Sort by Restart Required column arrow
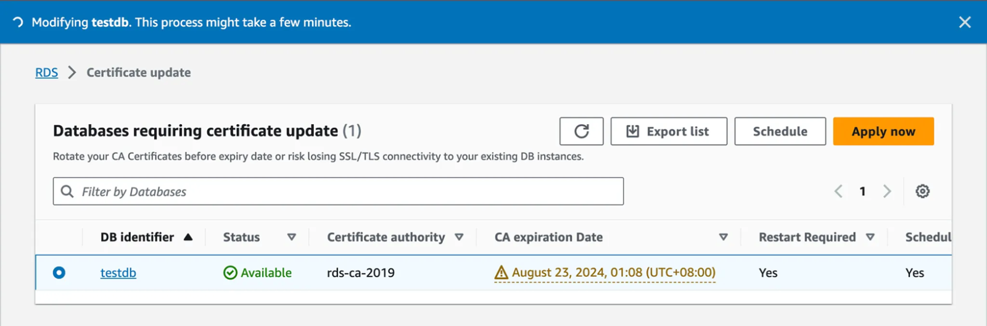987x326 pixels. [870, 237]
